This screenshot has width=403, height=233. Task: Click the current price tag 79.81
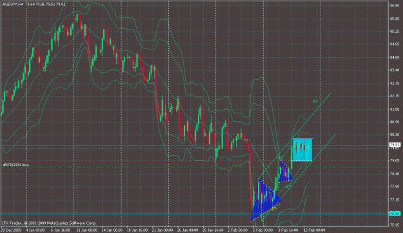(x=395, y=145)
